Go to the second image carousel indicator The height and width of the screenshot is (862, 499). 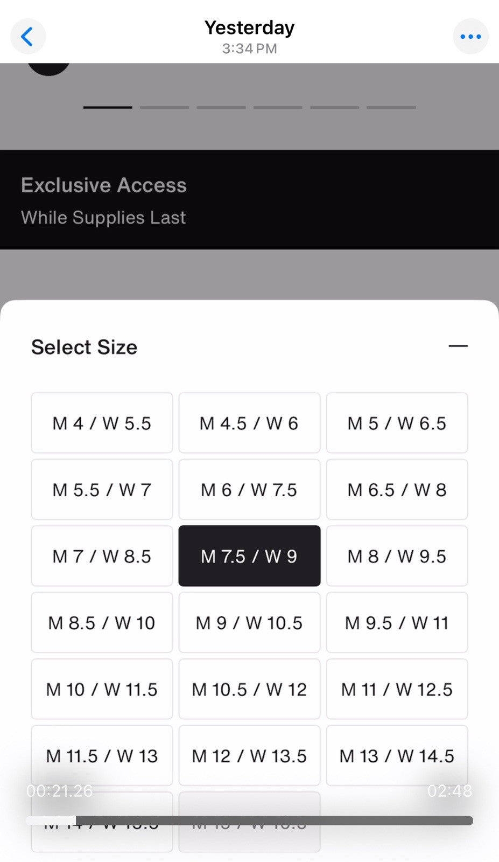(x=164, y=107)
